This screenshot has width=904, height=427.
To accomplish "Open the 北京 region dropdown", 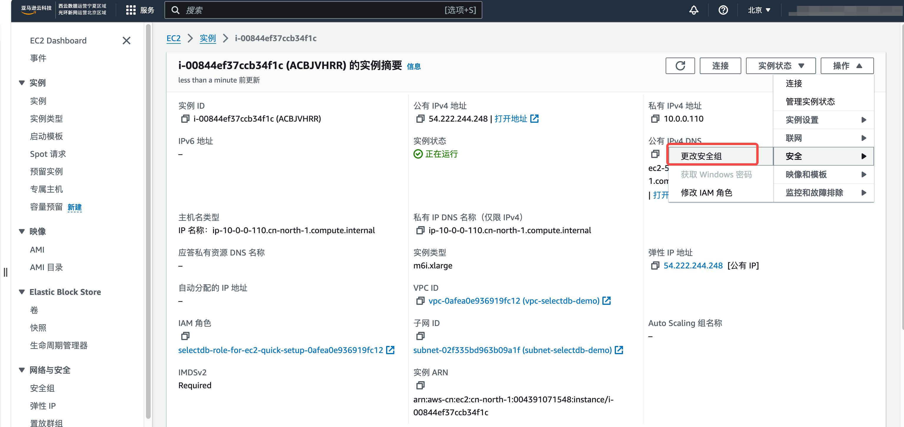I will coord(759,10).
